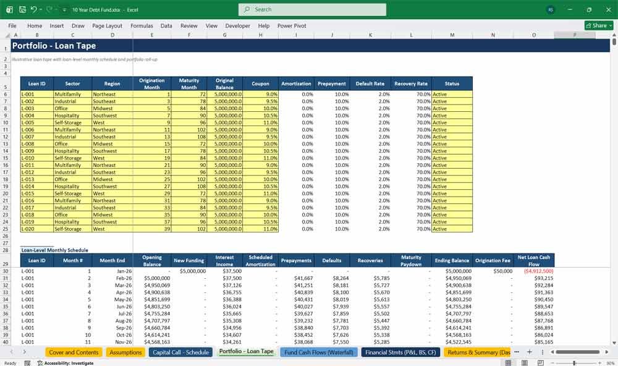Screen dimensions: 618x366
Task: Switch to Page Break Preview icon
Action: (x=541, y=363)
